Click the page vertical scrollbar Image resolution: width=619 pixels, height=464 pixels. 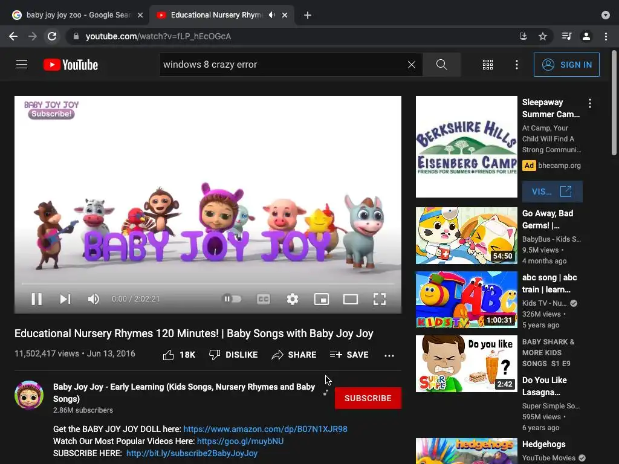click(614, 103)
